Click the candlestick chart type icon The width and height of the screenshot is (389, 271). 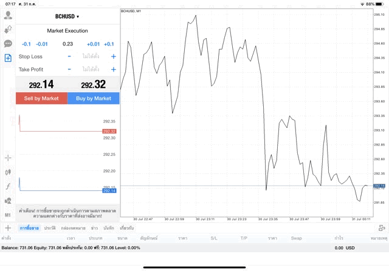pos(8,172)
